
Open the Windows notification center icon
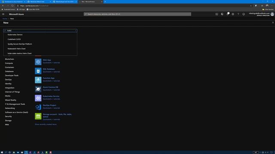pos(271,152)
